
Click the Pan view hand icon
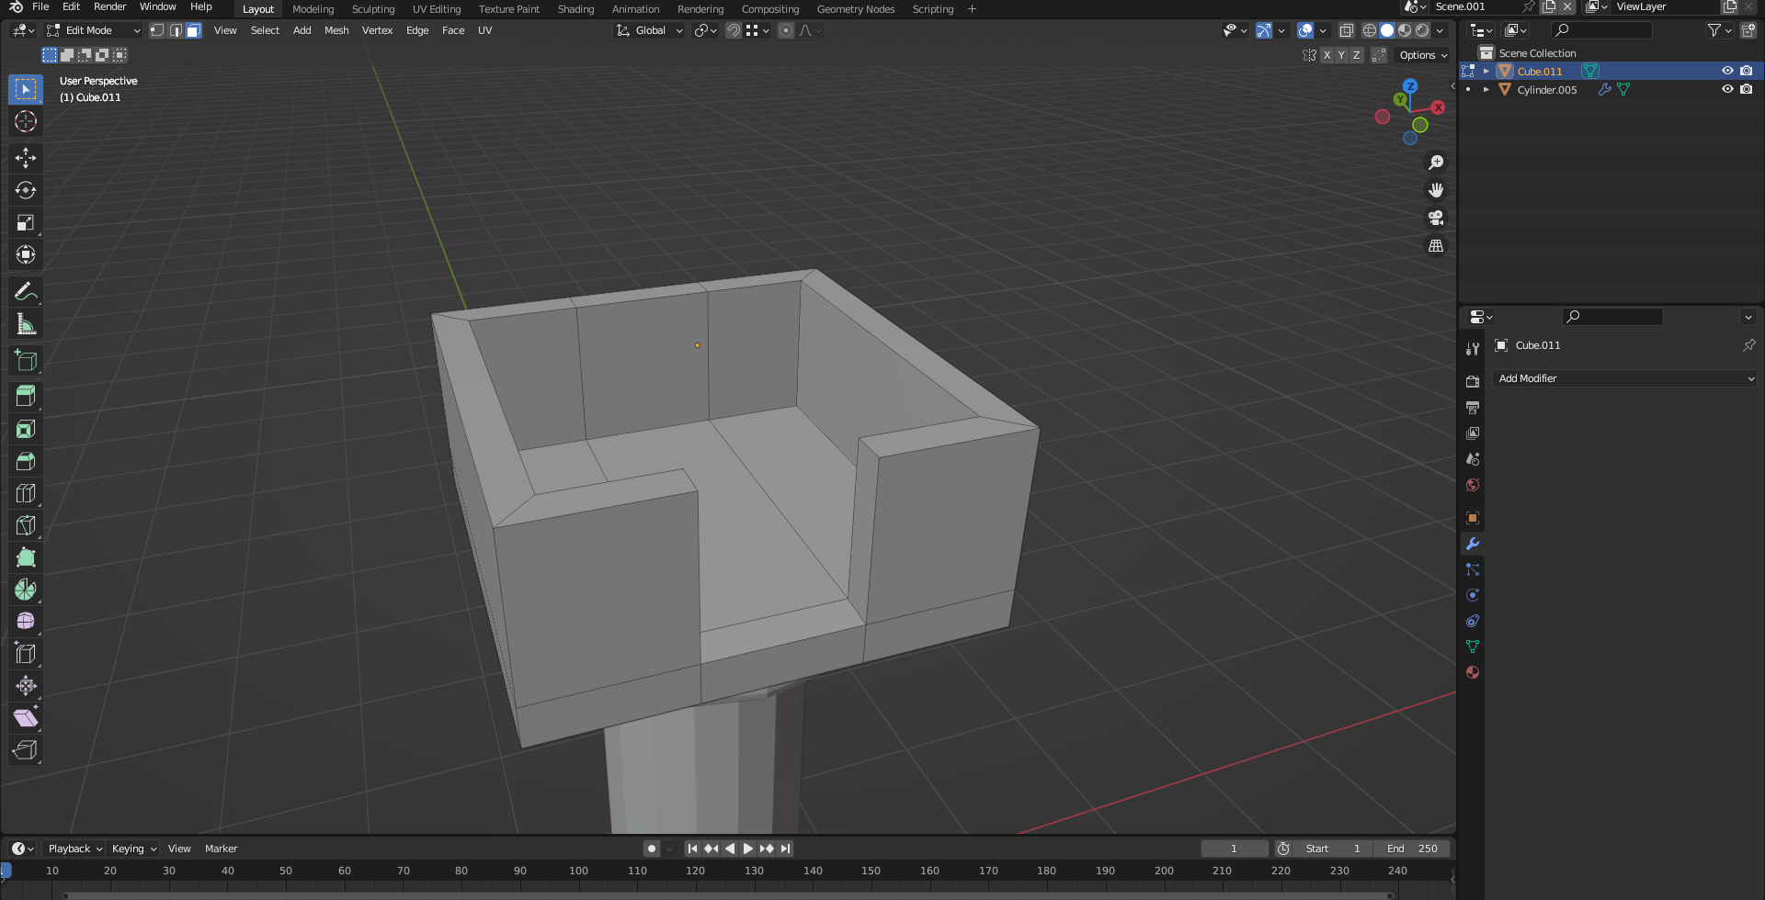(x=1436, y=190)
